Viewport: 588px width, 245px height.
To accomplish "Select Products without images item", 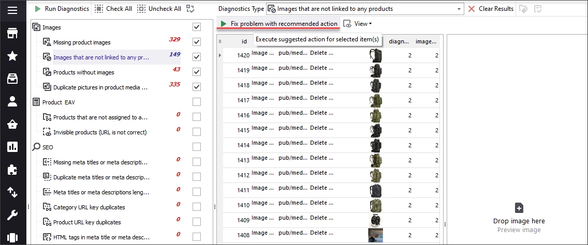I will pos(84,72).
